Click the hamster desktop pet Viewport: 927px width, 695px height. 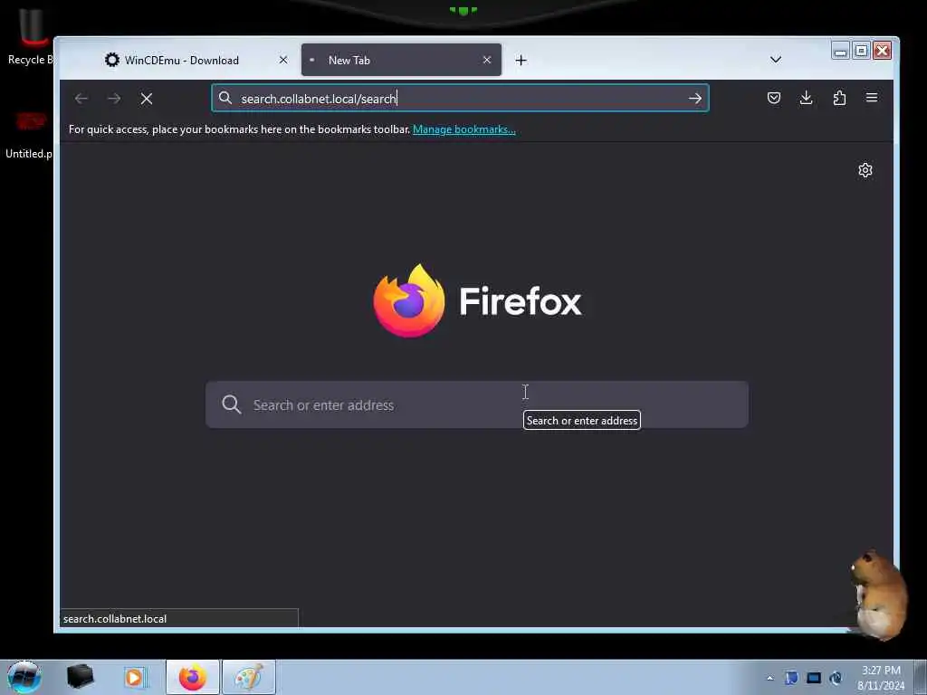coord(879,595)
